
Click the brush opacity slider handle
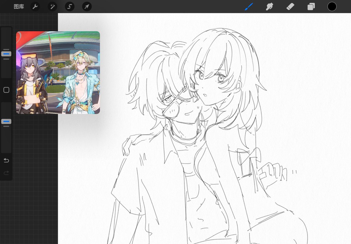(6, 121)
